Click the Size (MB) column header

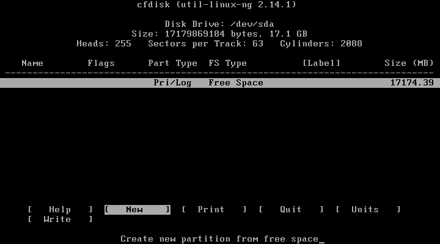pyautogui.click(x=409, y=63)
